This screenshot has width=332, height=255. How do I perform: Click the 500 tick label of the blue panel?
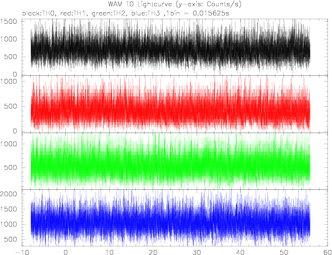tap(11, 240)
